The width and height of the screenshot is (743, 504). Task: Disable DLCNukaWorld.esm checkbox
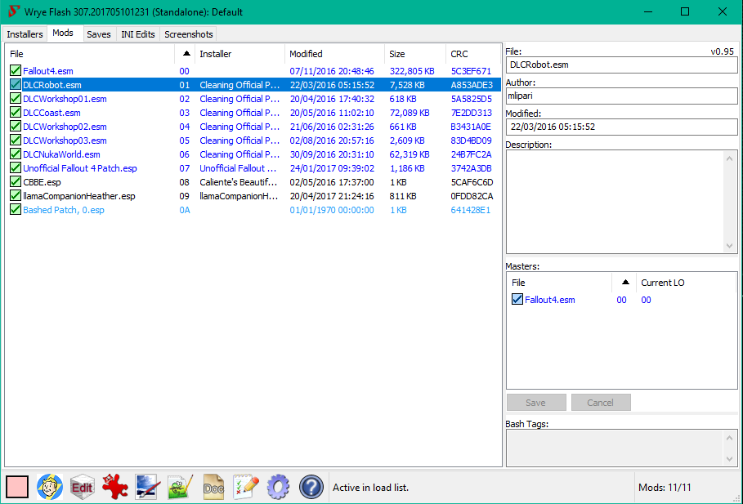pyautogui.click(x=16, y=154)
